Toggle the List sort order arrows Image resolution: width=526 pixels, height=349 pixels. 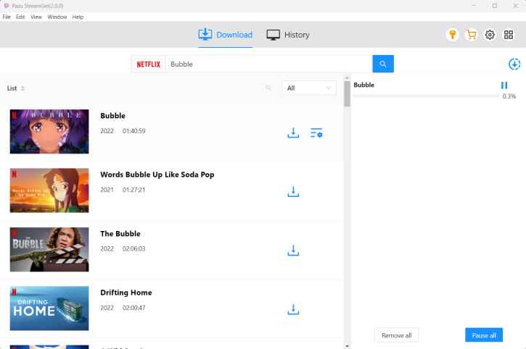[x=22, y=88]
